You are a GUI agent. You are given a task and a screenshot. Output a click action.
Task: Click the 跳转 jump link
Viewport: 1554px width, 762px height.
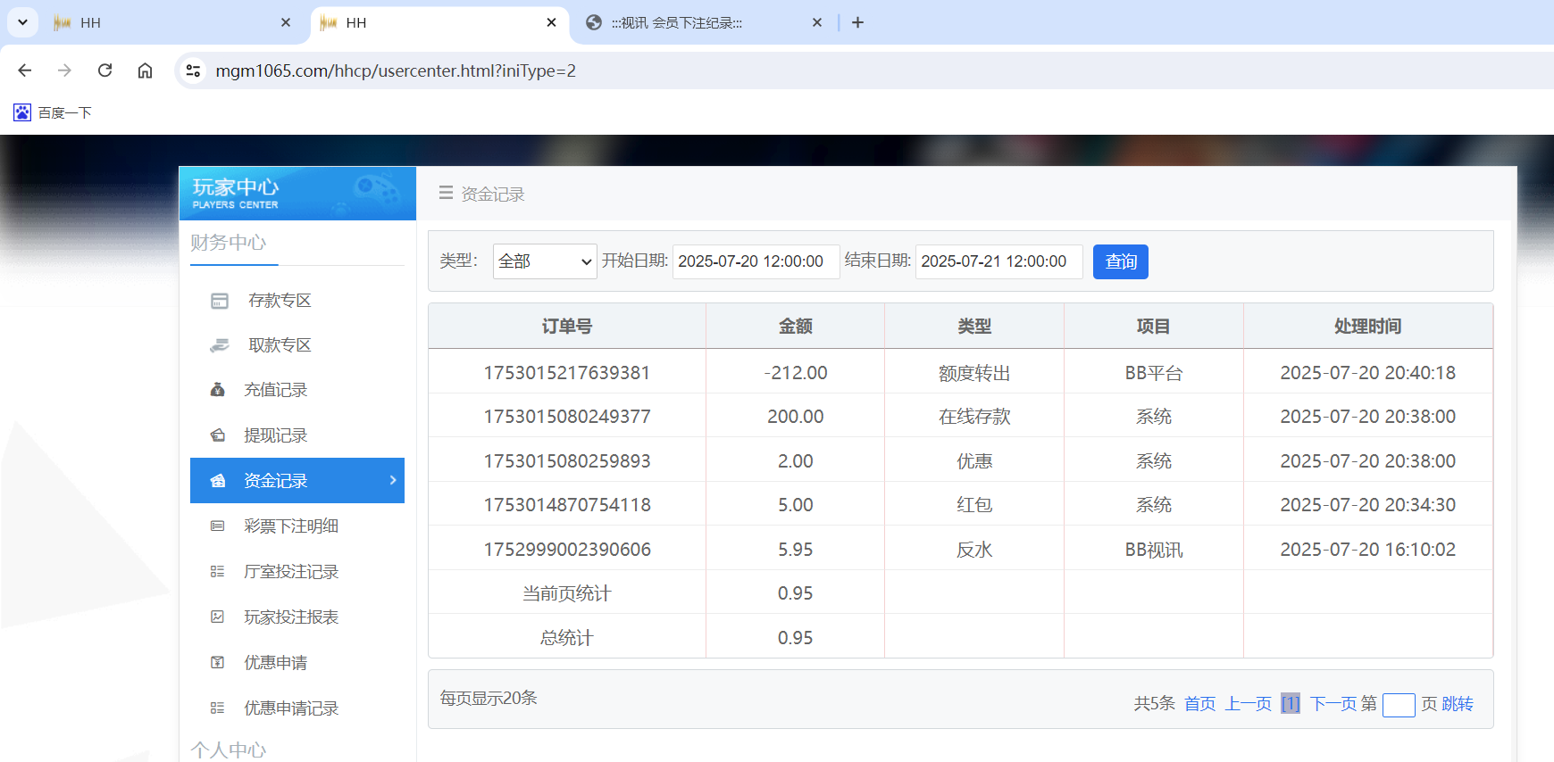point(1458,704)
